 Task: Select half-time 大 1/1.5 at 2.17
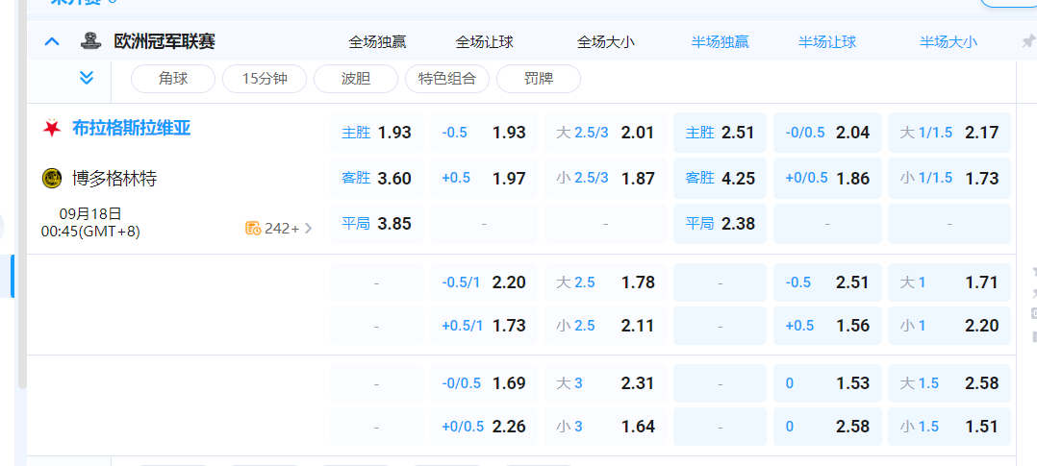tap(949, 133)
